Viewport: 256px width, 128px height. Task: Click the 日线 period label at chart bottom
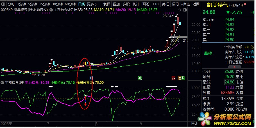pyautogui.click(x=194, y=124)
